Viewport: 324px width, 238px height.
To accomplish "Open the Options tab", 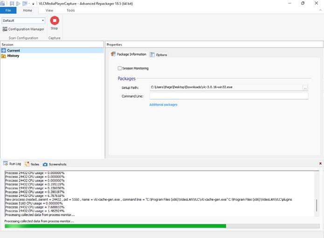I will tap(159, 54).
